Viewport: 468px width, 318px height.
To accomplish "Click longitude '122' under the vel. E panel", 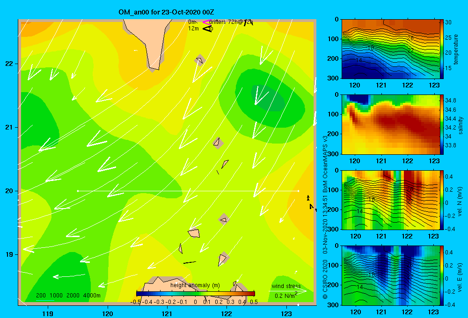I will point(407,312).
